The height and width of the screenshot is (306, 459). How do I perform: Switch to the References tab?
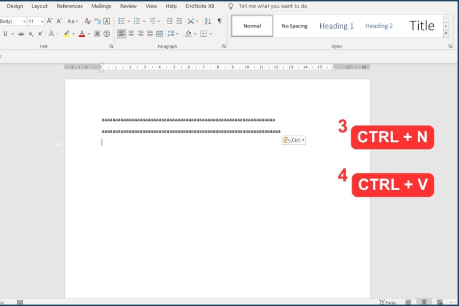pos(69,6)
